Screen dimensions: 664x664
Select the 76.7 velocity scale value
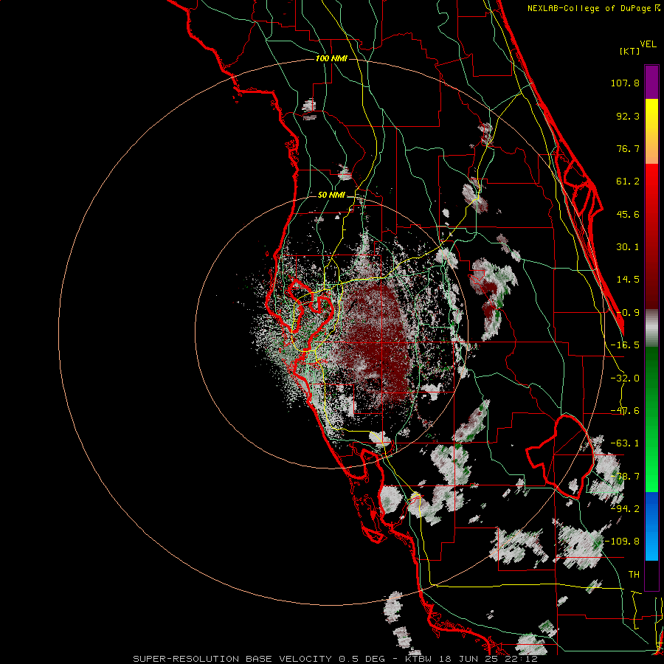coord(628,148)
